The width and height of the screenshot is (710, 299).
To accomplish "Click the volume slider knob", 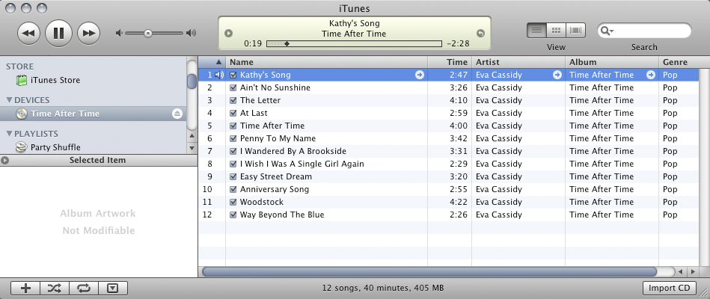I will pyautogui.click(x=148, y=33).
